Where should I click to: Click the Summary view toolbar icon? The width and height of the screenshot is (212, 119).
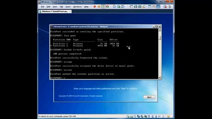click(x=149, y=7)
